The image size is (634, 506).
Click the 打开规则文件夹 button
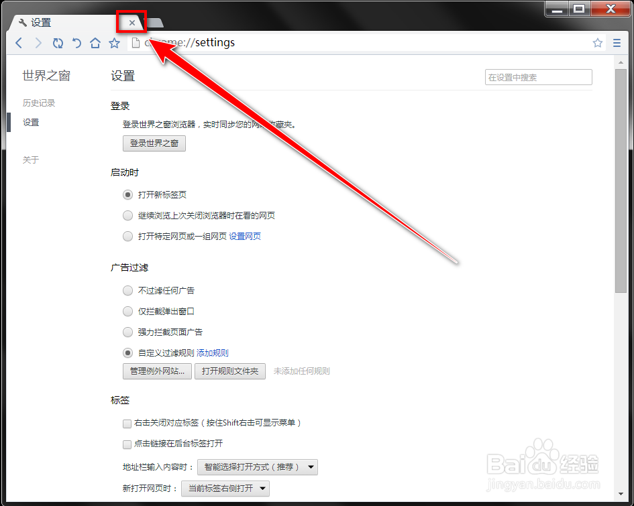pos(230,371)
